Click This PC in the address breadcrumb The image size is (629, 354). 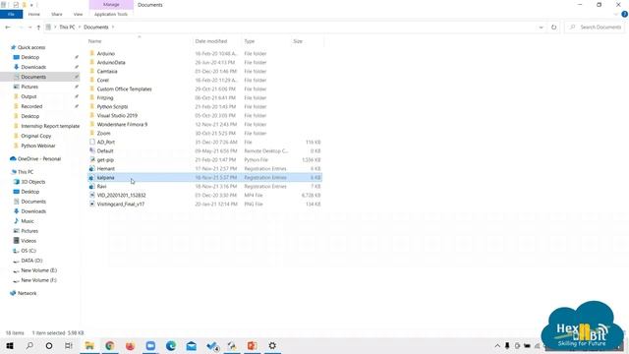point(67,27)
